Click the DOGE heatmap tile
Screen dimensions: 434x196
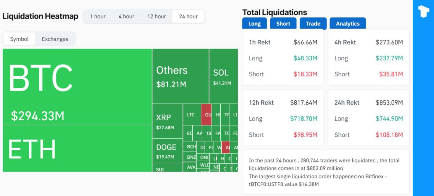pos(167,151)
